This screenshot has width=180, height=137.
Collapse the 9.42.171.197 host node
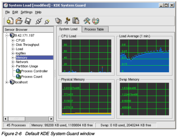point(7,36)
